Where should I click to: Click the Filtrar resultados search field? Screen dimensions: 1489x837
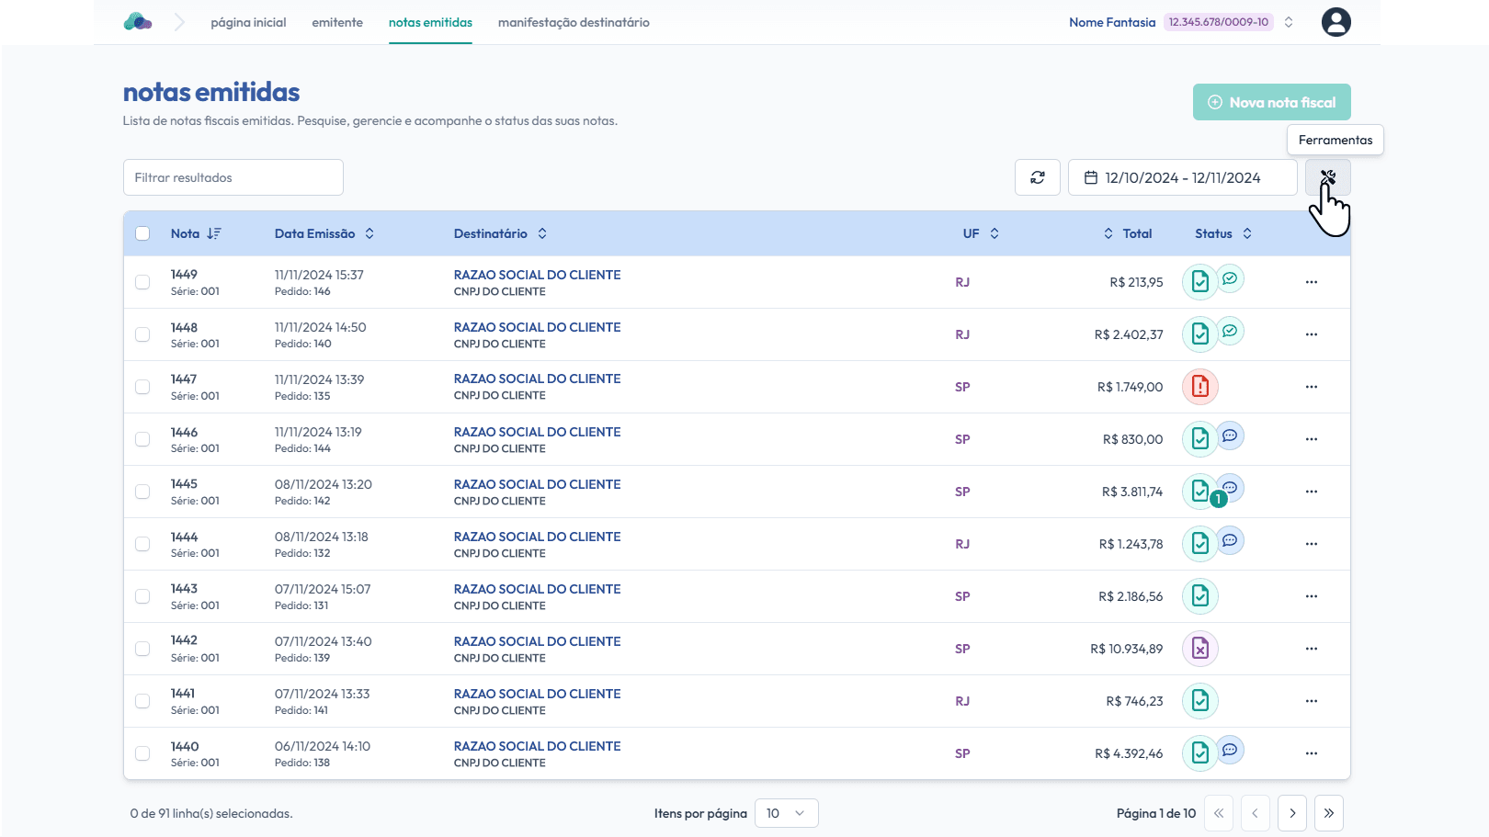point(233,177)
